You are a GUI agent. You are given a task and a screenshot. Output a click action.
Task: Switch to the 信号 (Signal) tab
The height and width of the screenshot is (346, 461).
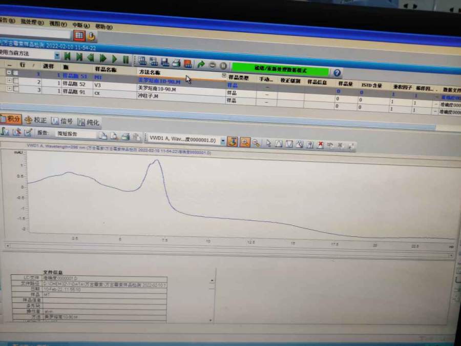62,121
